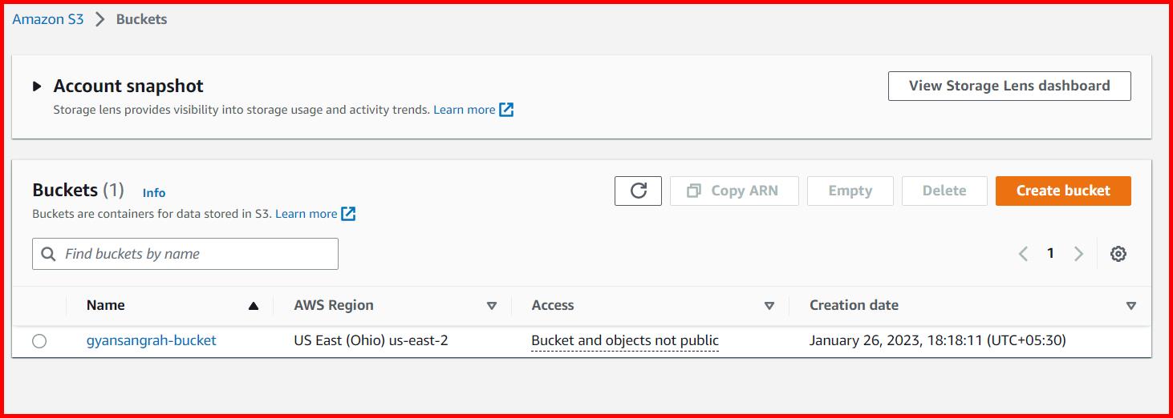The height and width of the screenshot is (418, 1173).
Task: Click the Buckets breadcrumb item
Action: 142,19
